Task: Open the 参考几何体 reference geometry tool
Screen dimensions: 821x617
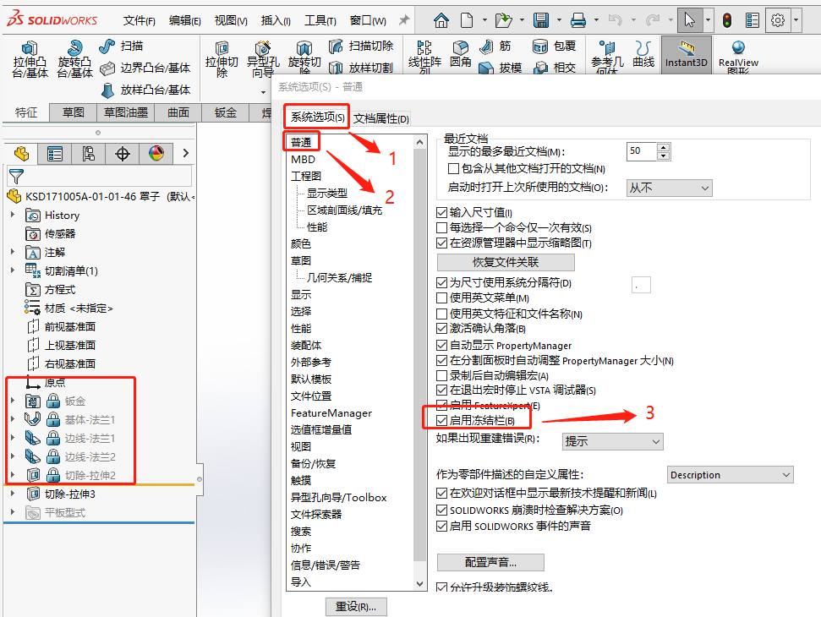Action: click(606, 55)
